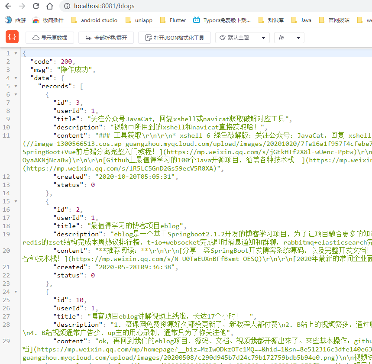Open the Typora免费版下载 bookmark
The width and height of the screenshot is (372, 364).
pos(222,20)
